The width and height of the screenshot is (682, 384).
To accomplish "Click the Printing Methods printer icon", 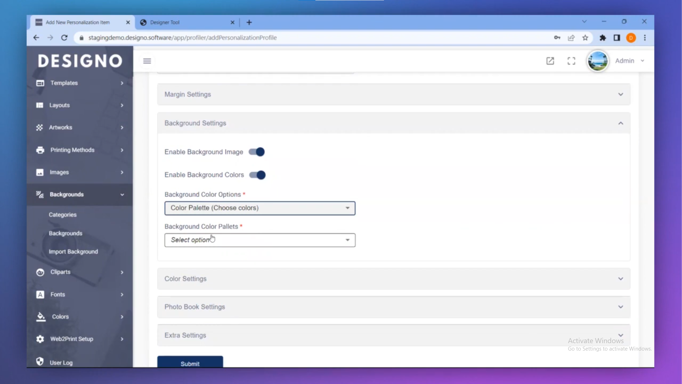I will (x=40, y=150).
